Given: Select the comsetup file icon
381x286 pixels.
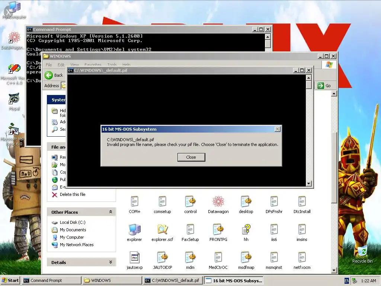Looking at the screenshot, I should [162, 205].
